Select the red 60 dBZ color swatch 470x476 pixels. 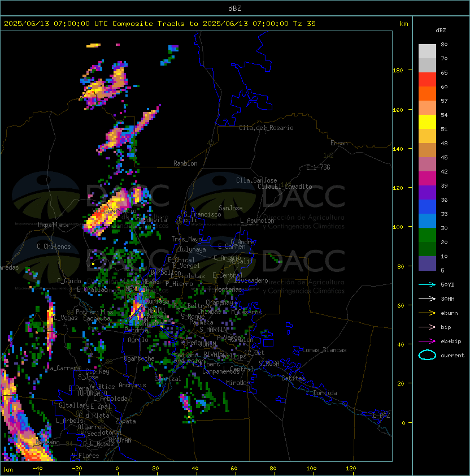click(x=427, y=80)
